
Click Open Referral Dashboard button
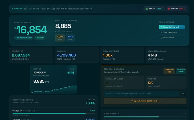pyautogui.click(x=145, y=101)
